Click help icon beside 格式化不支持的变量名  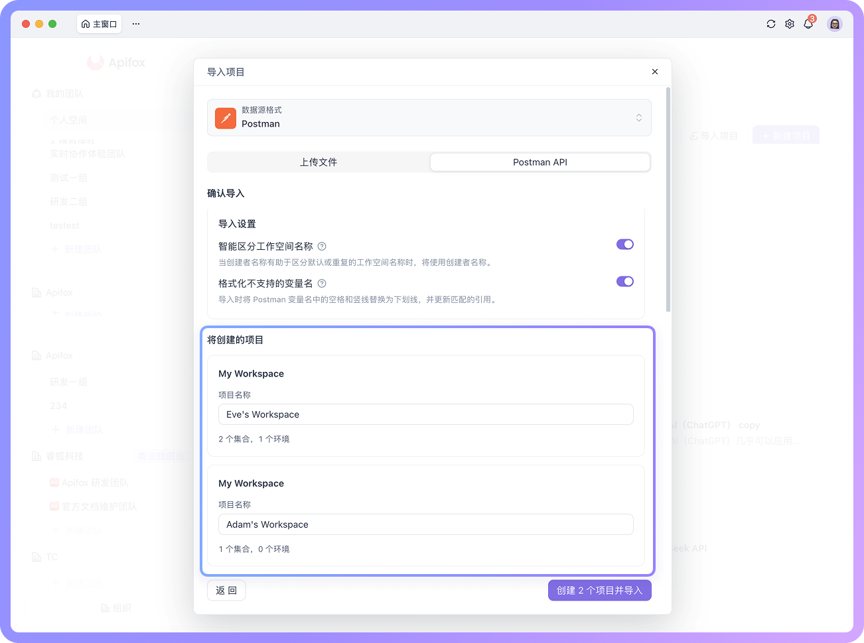(x=322, y=284)
